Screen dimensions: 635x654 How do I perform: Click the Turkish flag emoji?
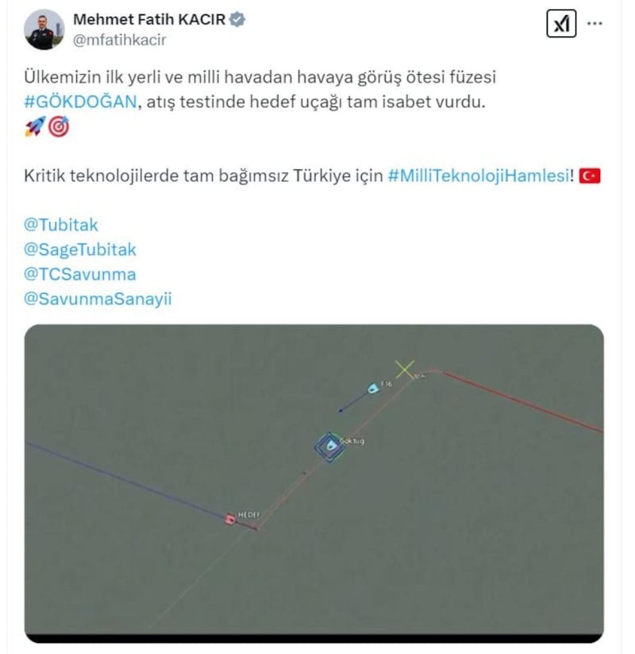590,176
